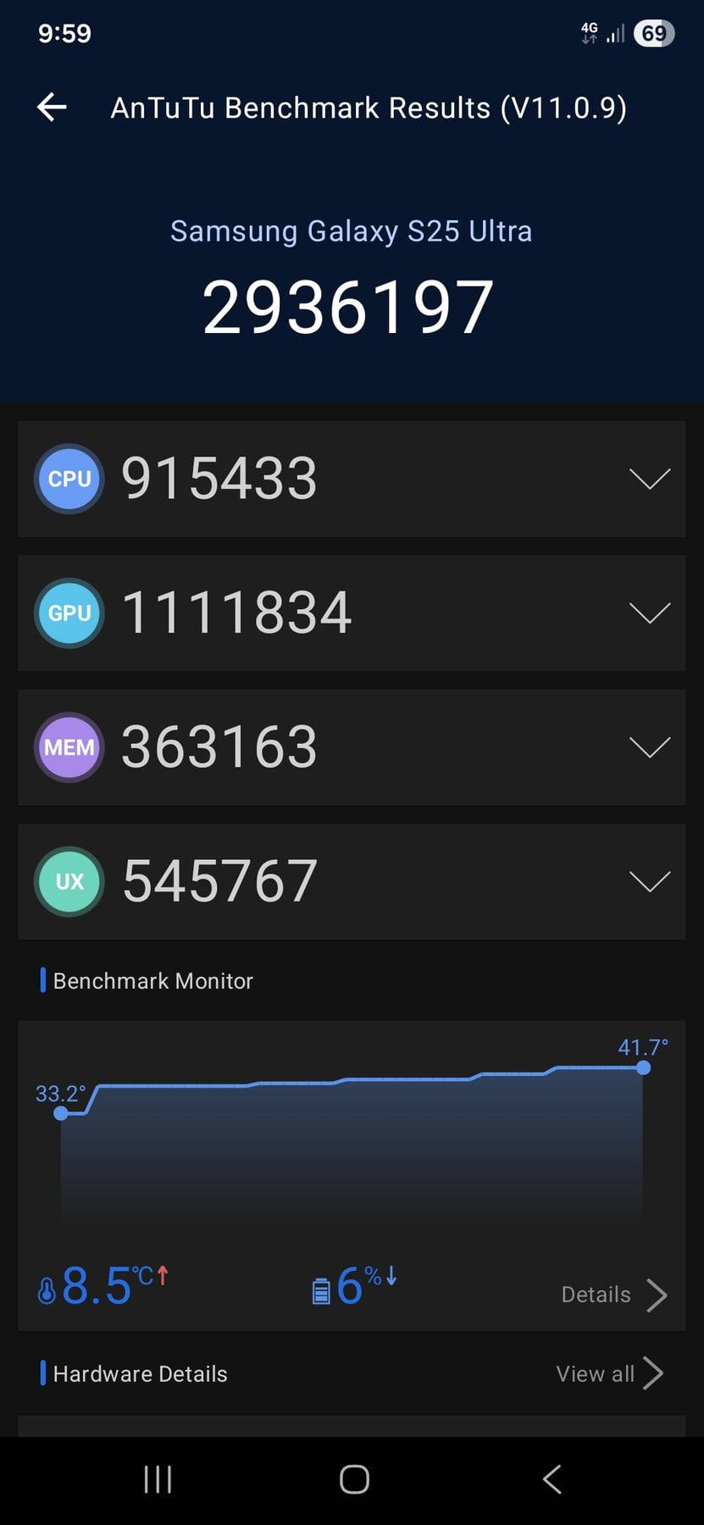Expand the UX 545767 score row
Image resolution: width=704 pixels, height=1525 pixels.
click(650, 881)
